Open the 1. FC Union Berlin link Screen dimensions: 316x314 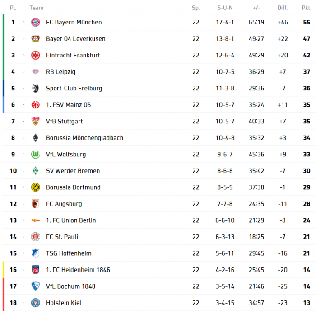[71, 220]
